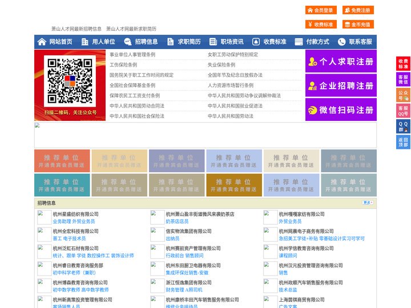Click company logo beside 信实物流集团有限公司
The width and height of the screenshot is (411, 308).
click(158, 234)
